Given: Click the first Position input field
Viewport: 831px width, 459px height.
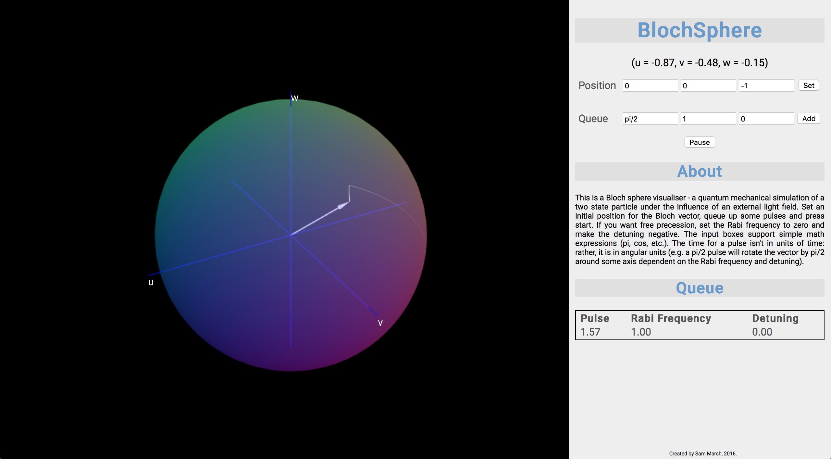Looking at the screenshot, I should (x=650, y=86).
